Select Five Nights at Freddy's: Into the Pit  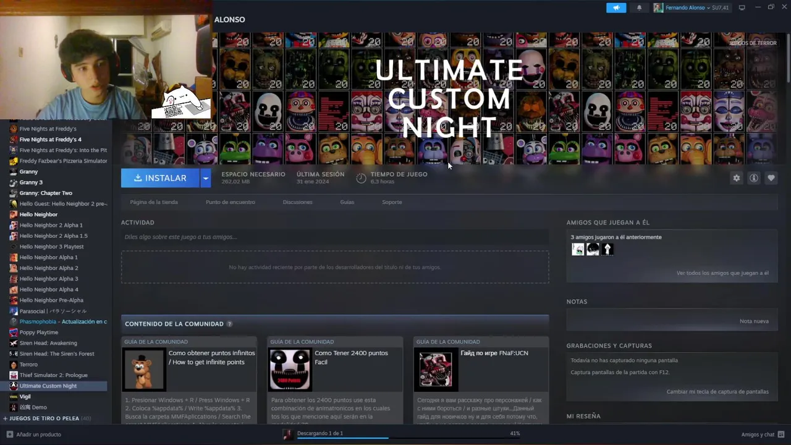point(63,150)
